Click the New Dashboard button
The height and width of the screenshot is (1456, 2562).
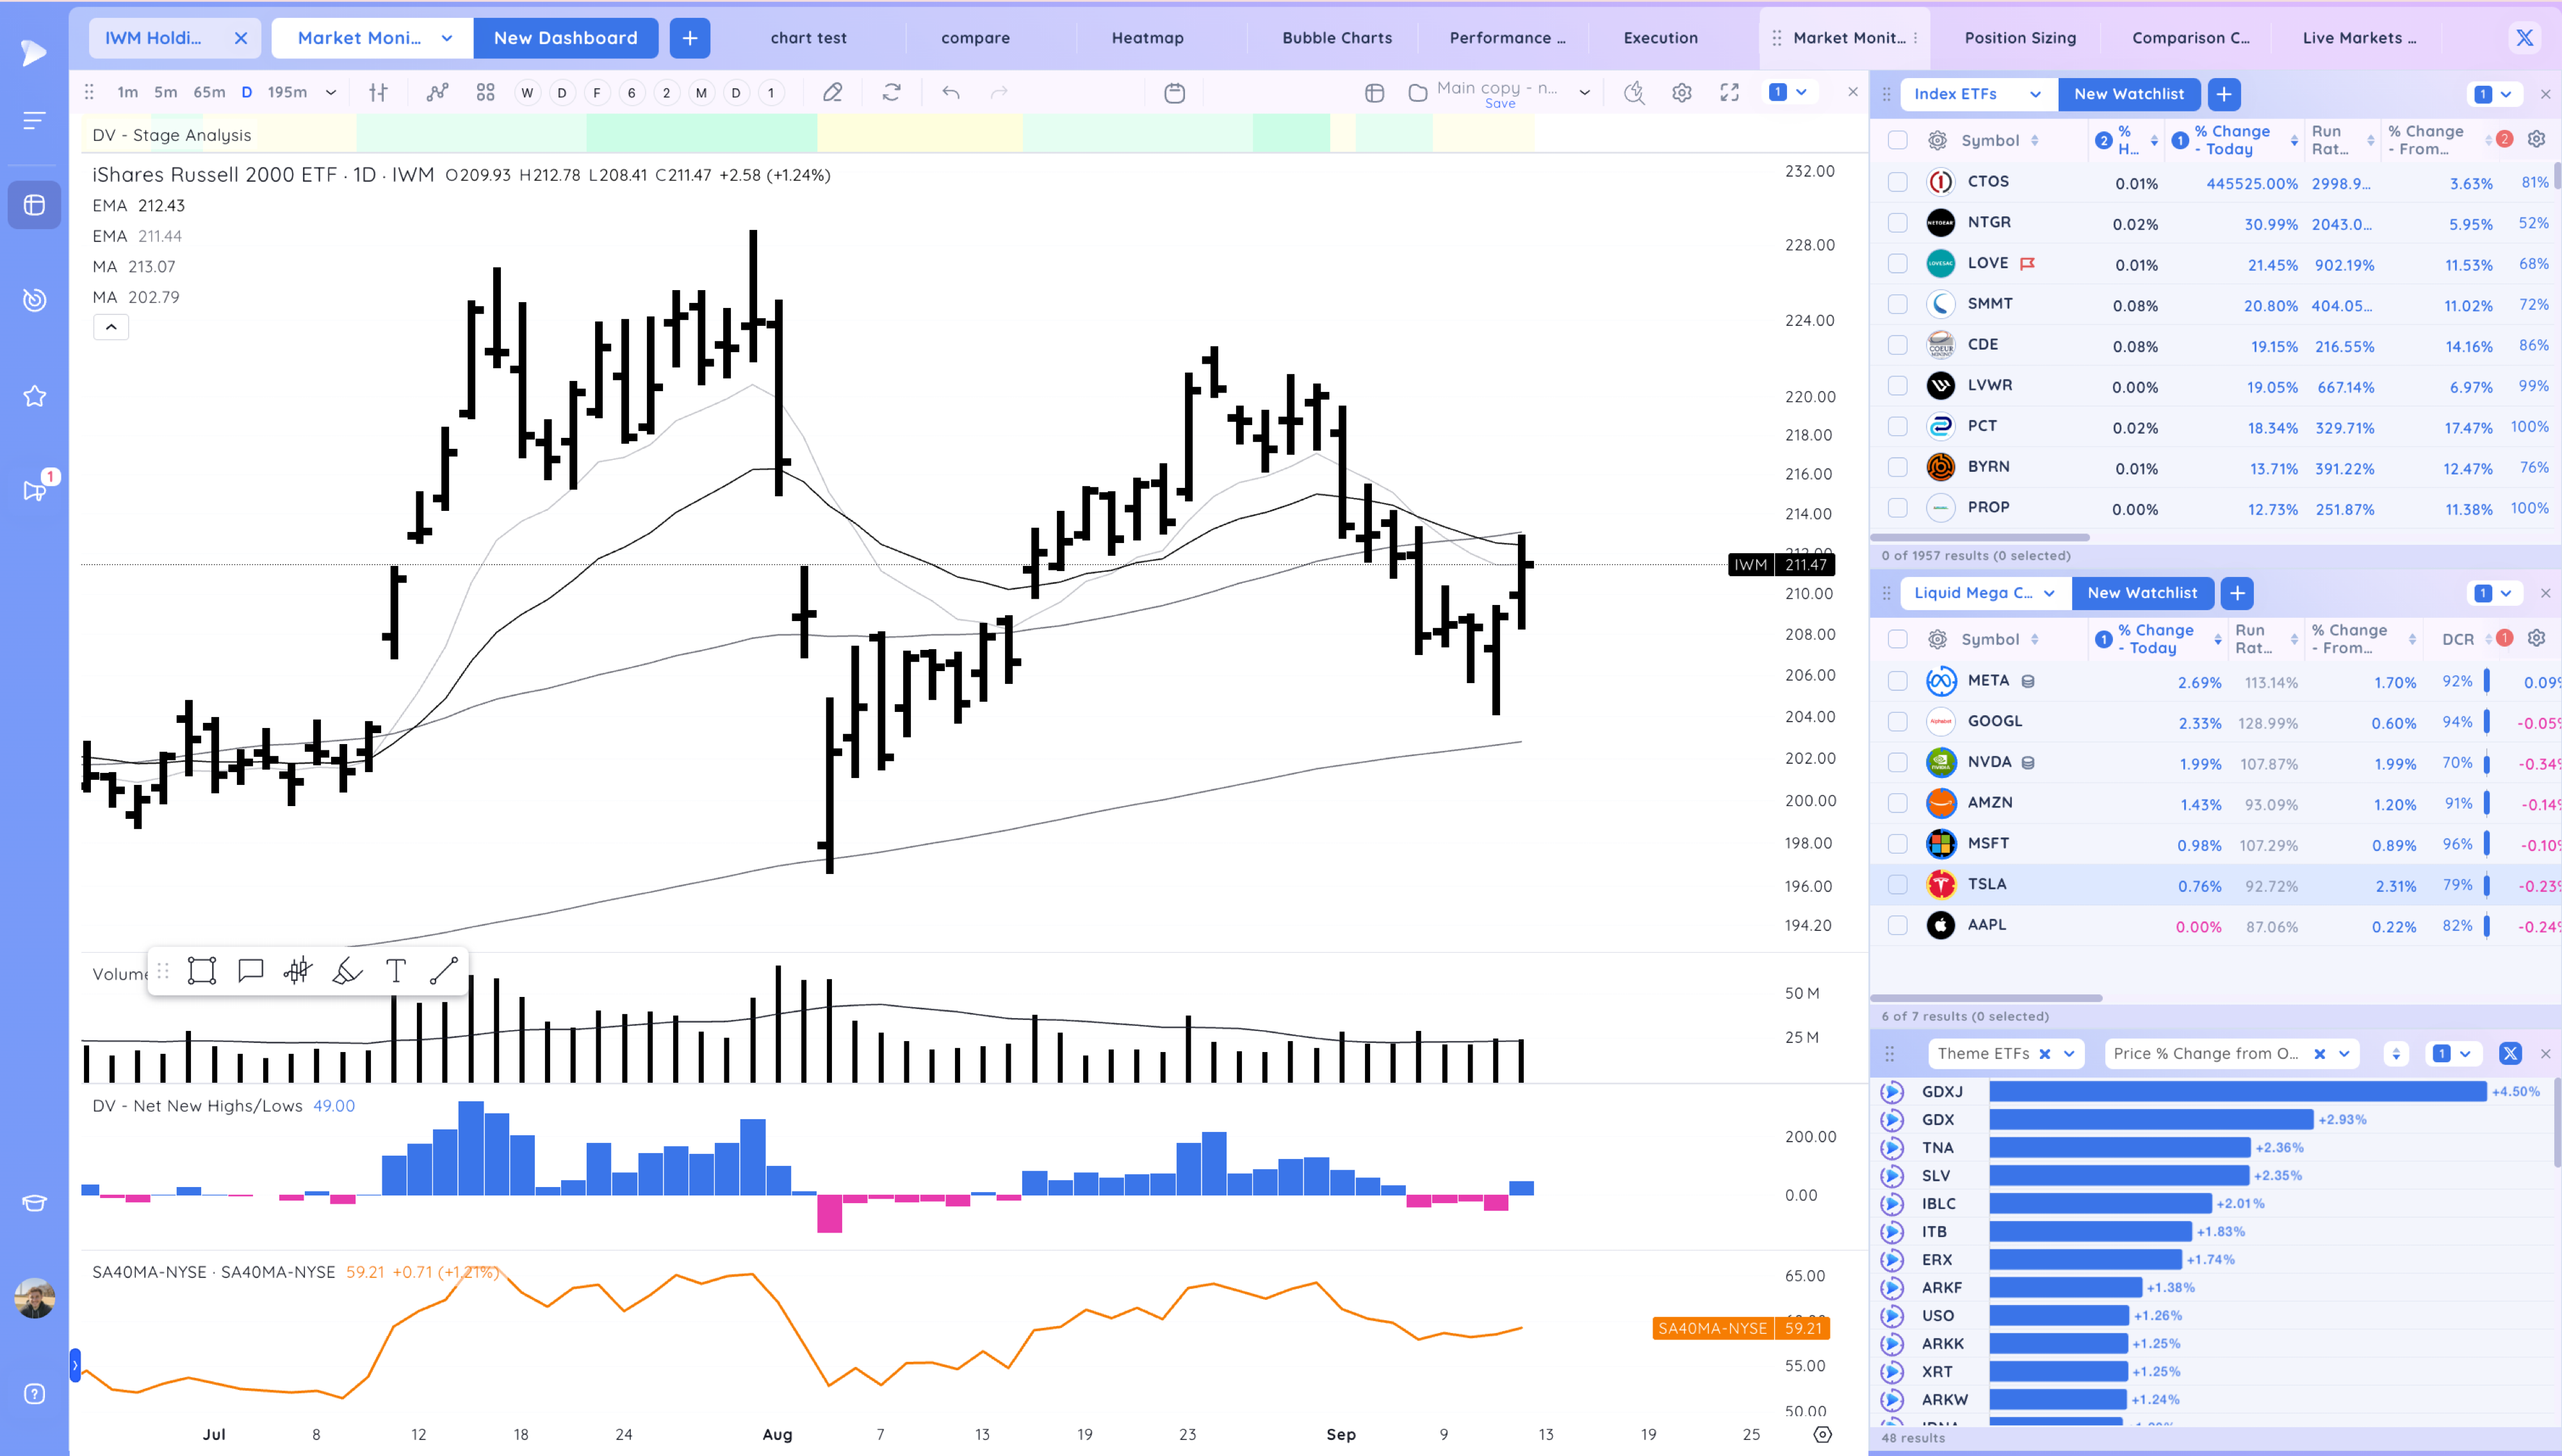565,38
